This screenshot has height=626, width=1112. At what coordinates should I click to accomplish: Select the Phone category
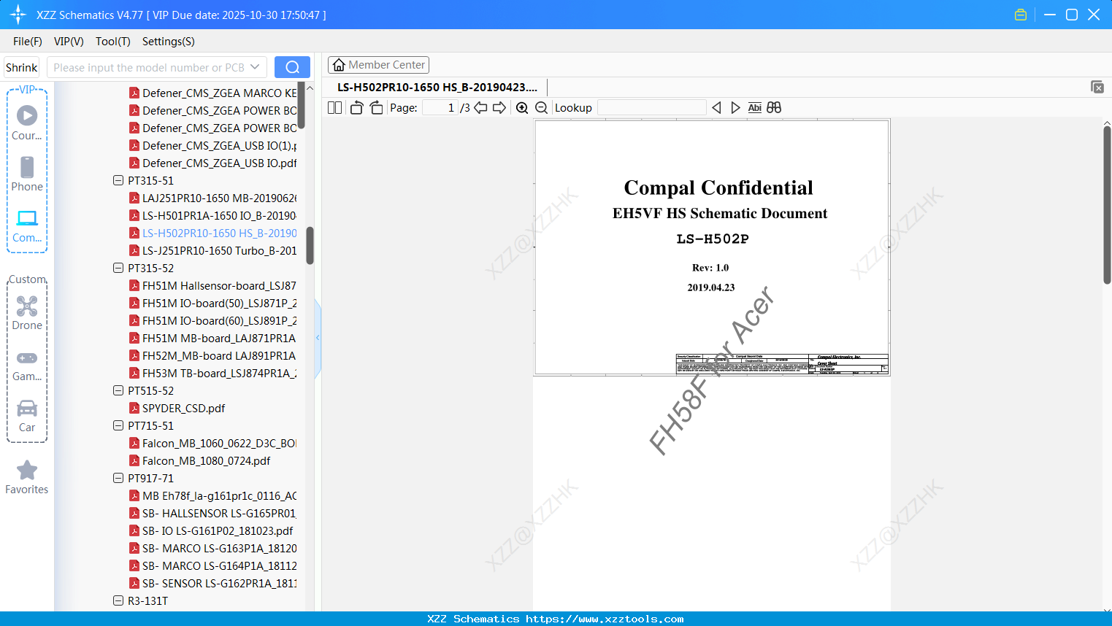coord(27,174)
